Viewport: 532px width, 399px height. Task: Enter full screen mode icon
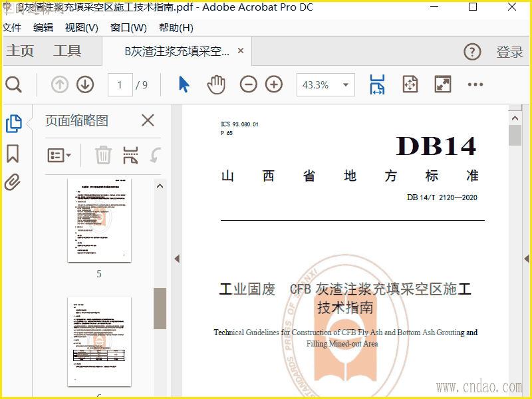click(443, 84)
